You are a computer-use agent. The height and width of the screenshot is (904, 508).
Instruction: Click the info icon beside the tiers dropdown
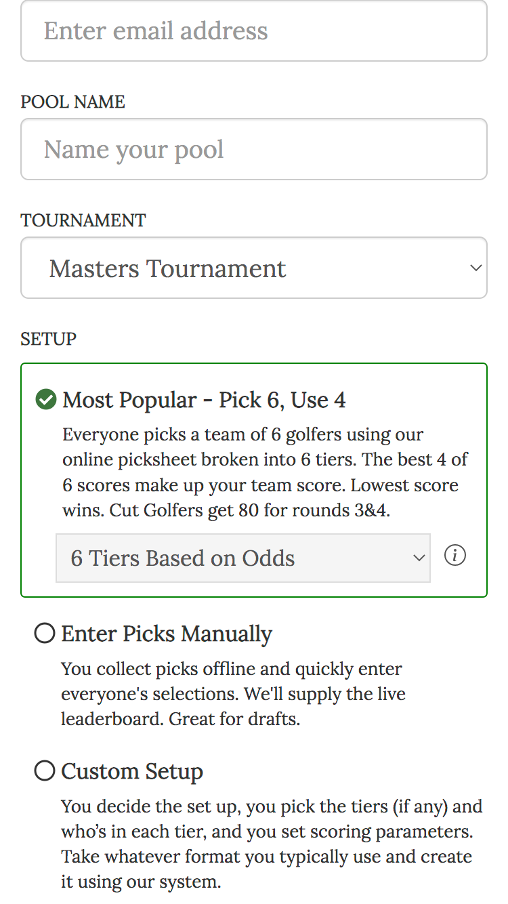click(x=455, y=556)
